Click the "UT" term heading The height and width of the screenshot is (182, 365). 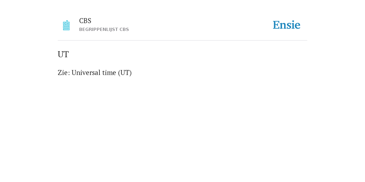click(63, 54)
